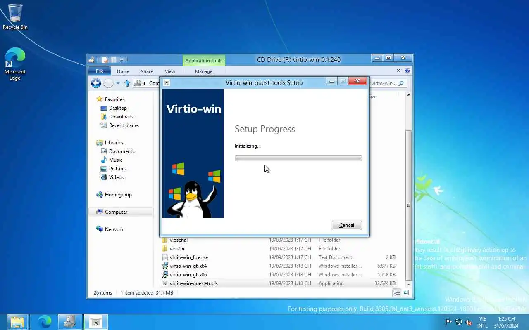
Task: Click the virtio-win-gt-x86 installer icon
Action: coord(165,275)
